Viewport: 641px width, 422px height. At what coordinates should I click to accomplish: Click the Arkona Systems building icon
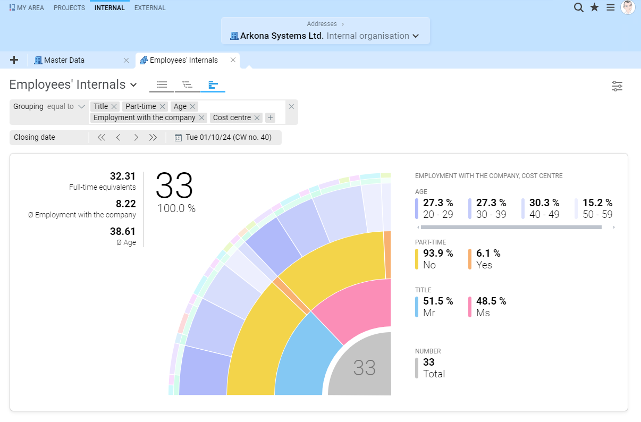pyautogui.click(x=234, y=36)
